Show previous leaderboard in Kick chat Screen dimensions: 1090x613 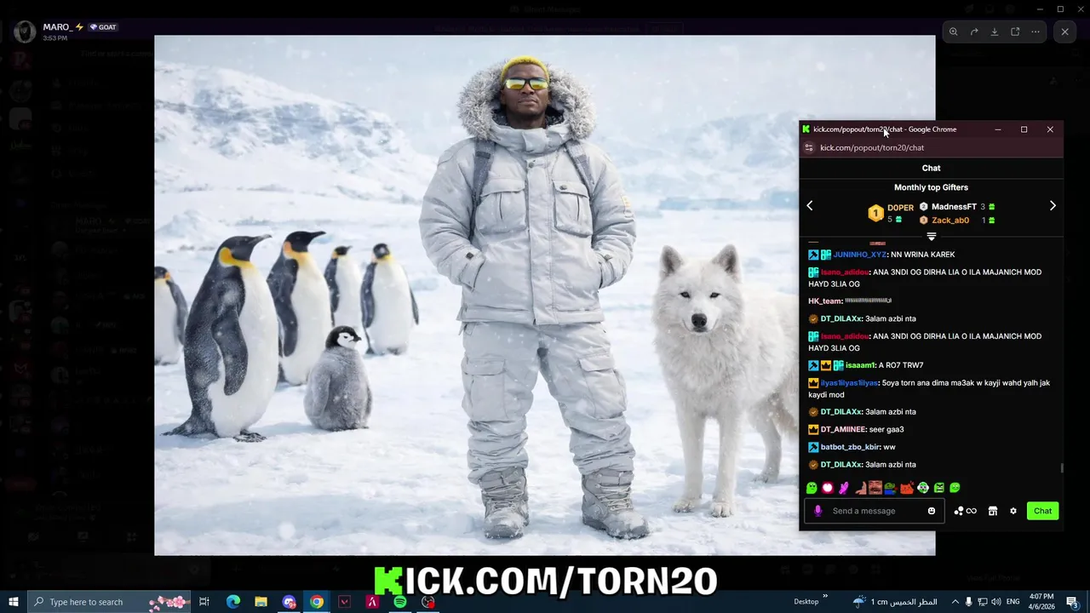tap(810, 205)
